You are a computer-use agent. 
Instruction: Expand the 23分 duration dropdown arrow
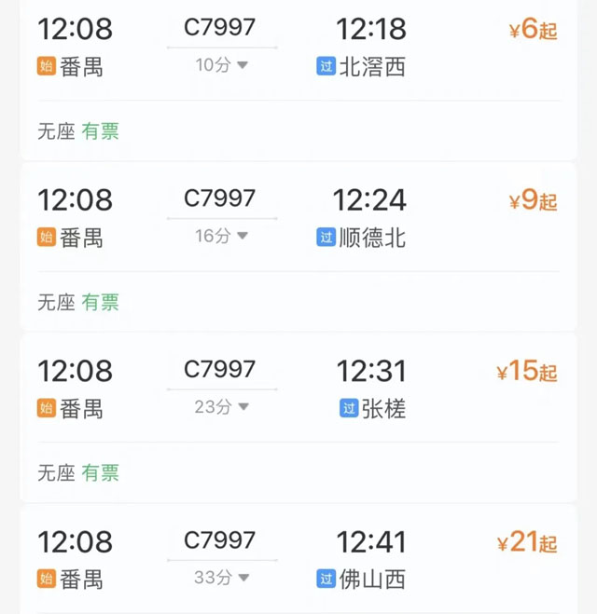point(242,406)
